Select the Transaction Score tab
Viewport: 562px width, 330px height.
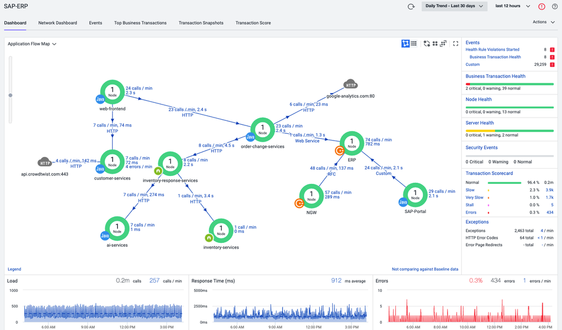coord(253,23)
